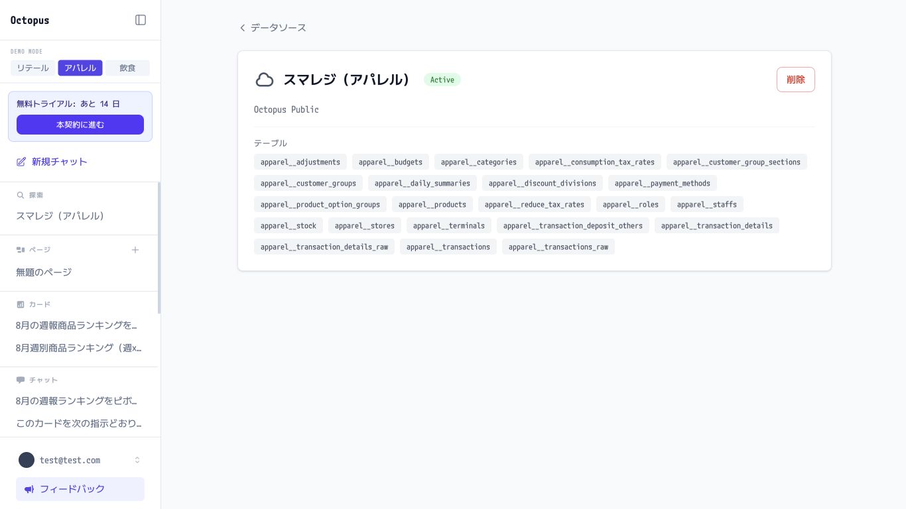Click table tag apparel__budgets
The image size is (906, 509).
391,162
